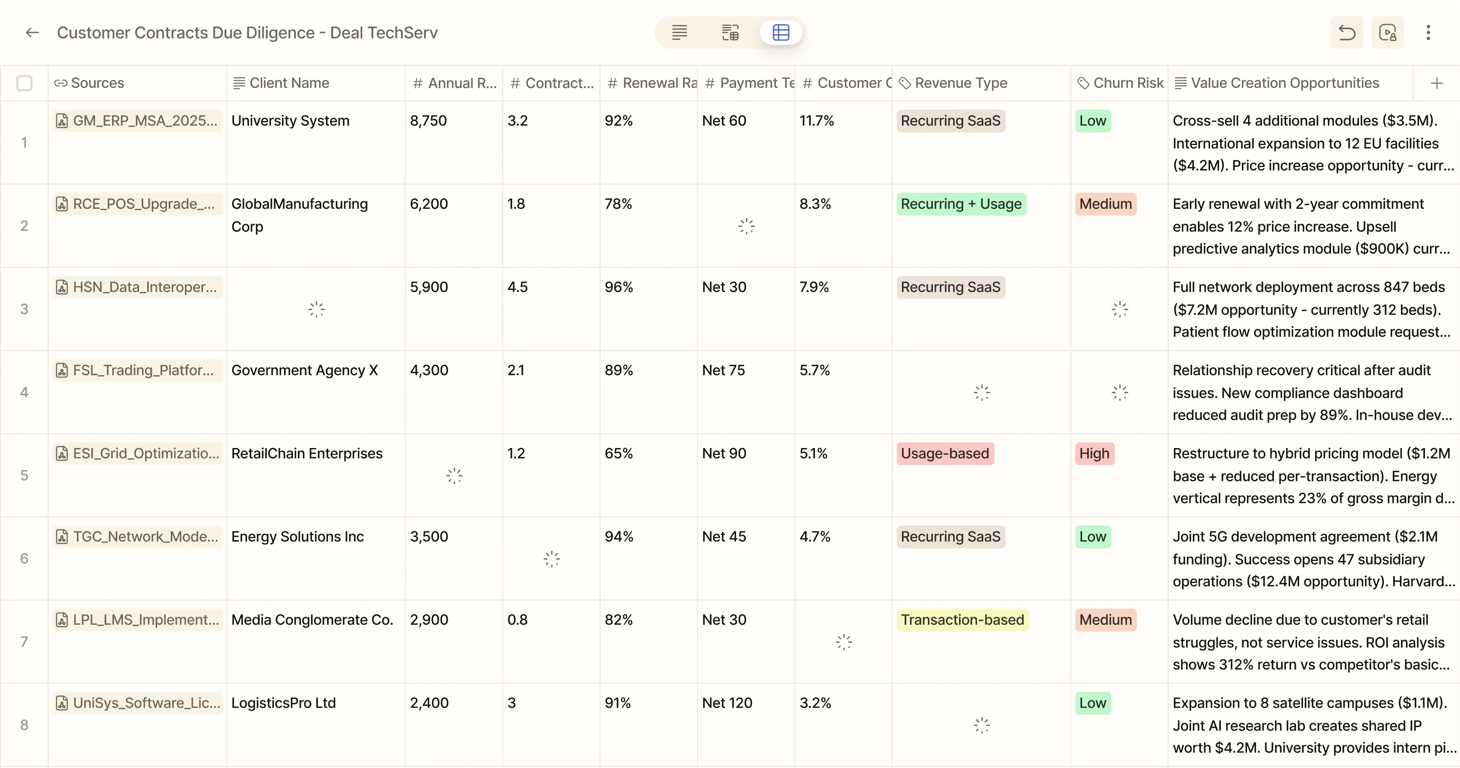1460x768 pixels.
Task: Open source file FSL_Trading_Platfor...
Action: 137,370
